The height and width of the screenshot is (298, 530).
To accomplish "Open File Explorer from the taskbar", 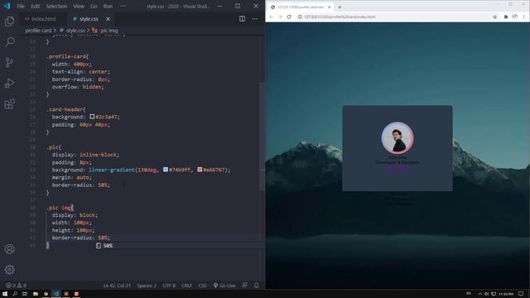I will click(x=35, y=294).
